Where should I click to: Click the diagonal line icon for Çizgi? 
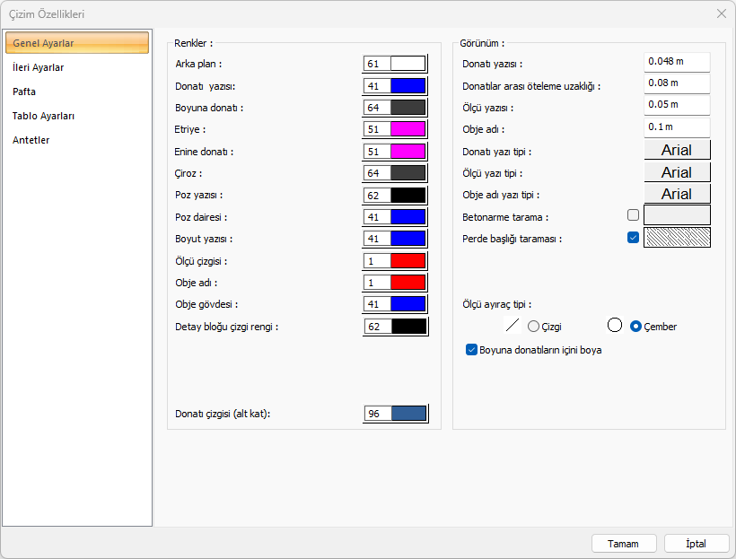513,326
